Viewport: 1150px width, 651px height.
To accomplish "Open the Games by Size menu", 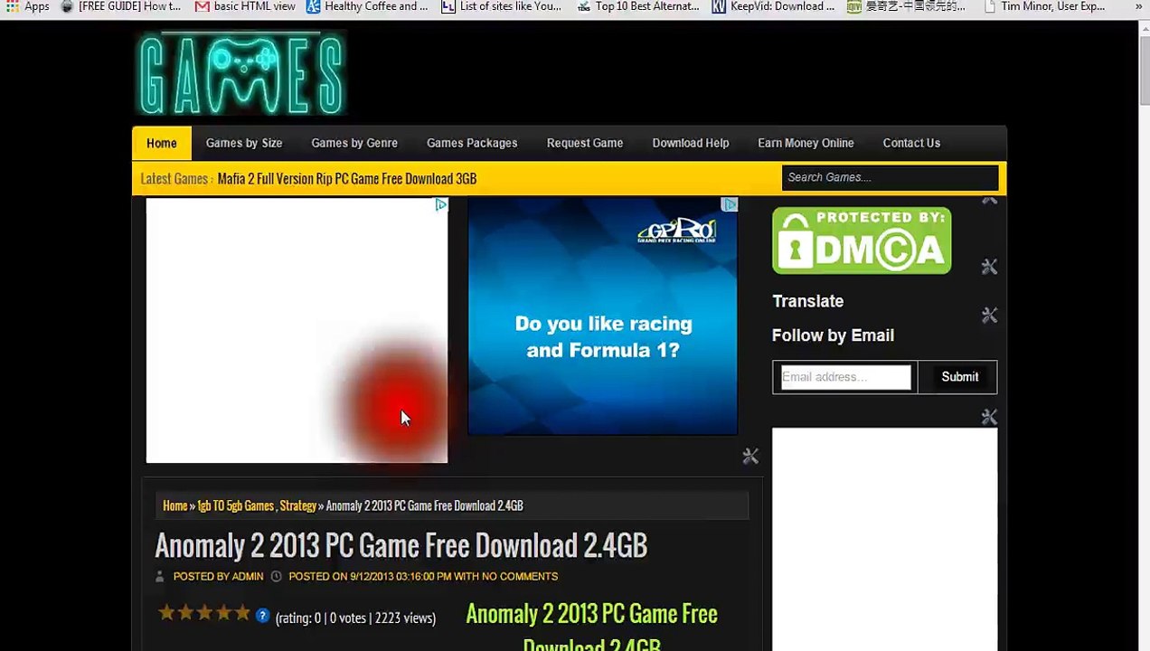I will pos(244,143).
